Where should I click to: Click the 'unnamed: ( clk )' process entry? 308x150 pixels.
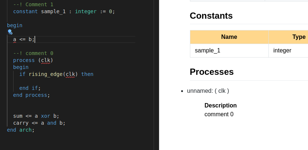pyautogui.click(x=208, y=91)
